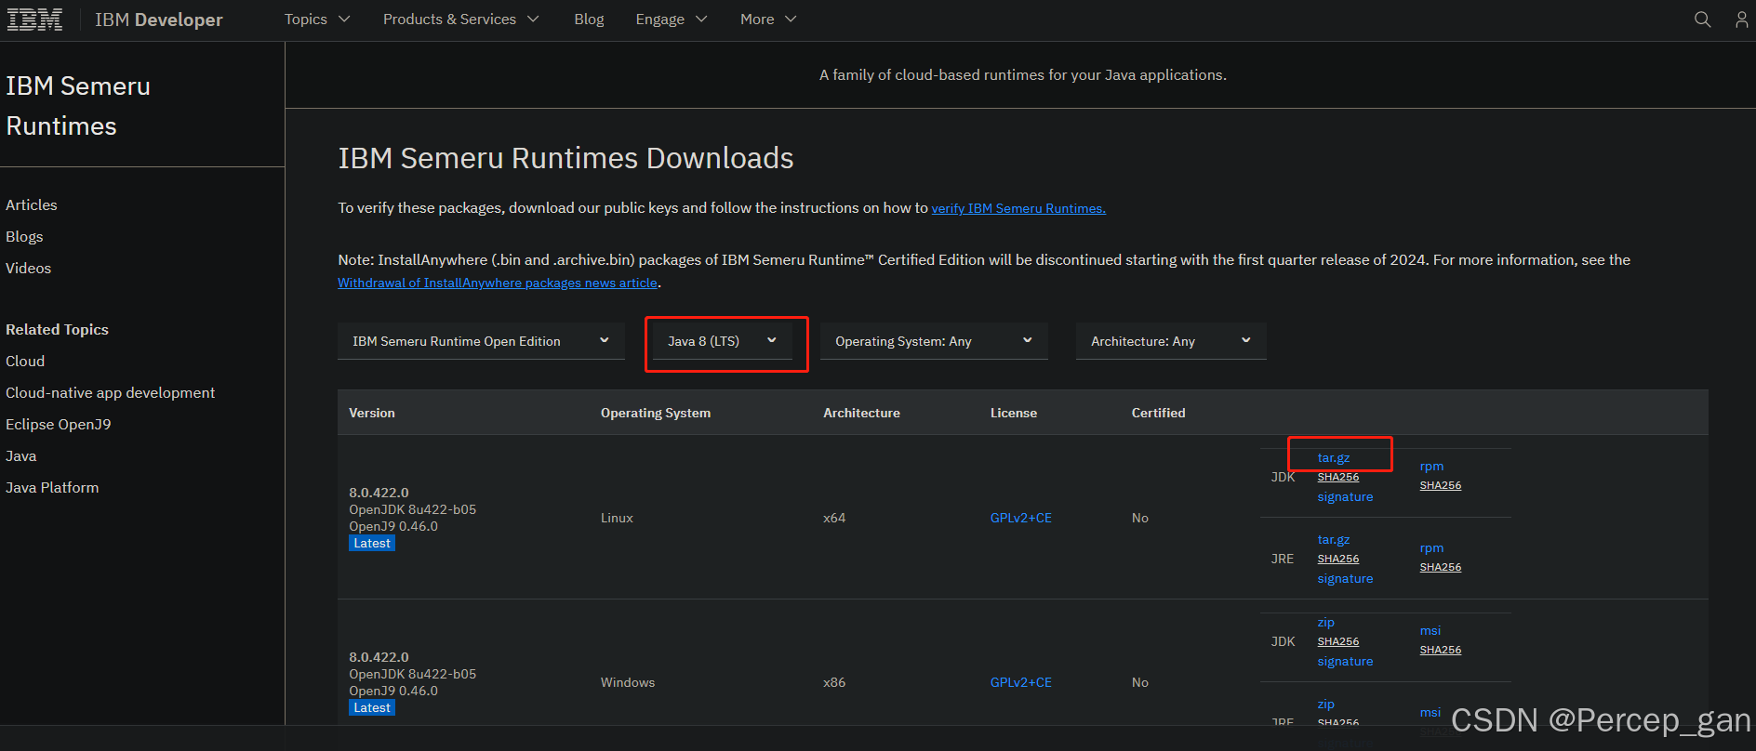Open the Java 8 (LTS) version dropdown
Viewport: 1756px width, 751px height.
click(723, 341)
